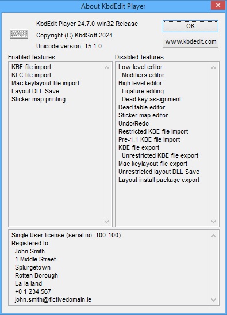Click the "Splurgetown" line

click(33, 267)
